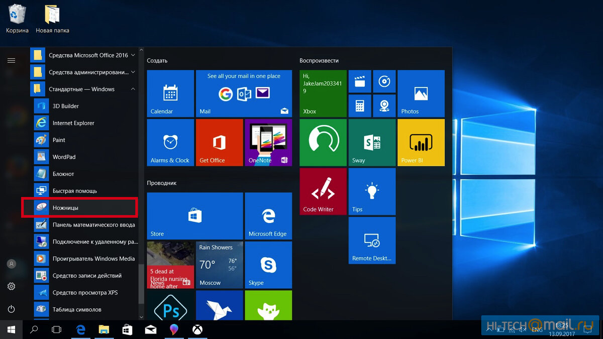Expand Средства Microsoft Office 2016 folder chevron

(x=133, y=55)
